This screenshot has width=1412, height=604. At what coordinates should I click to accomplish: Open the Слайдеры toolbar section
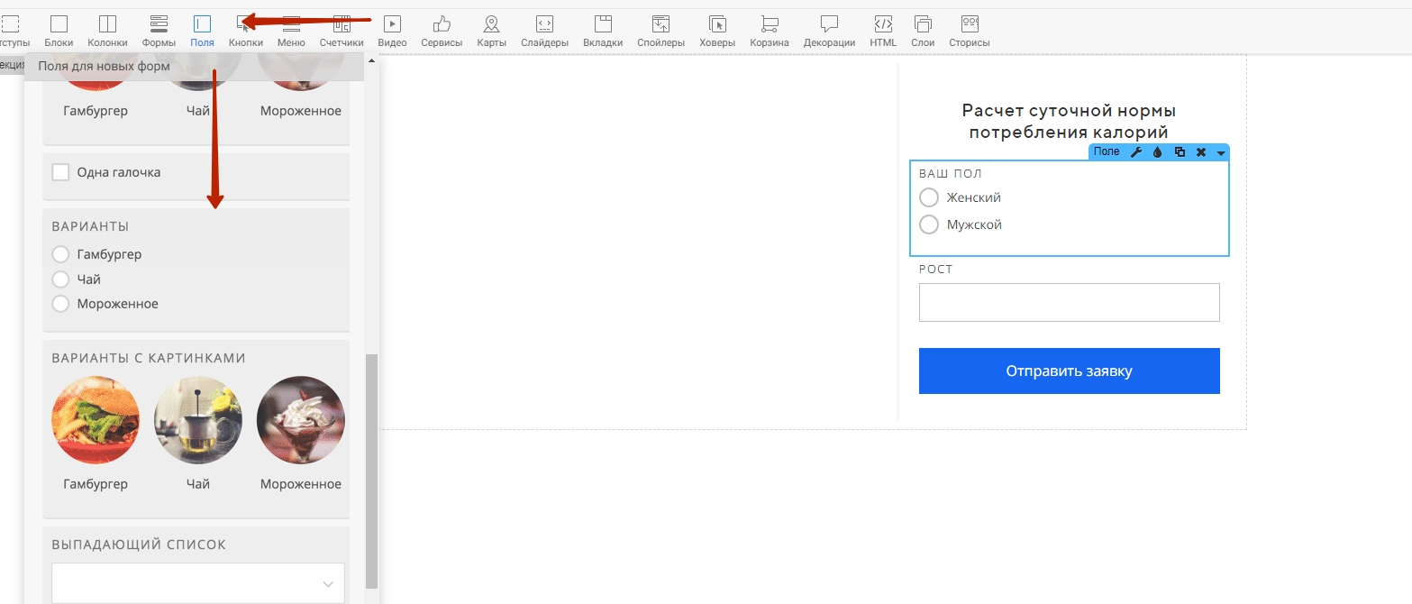pos(544,31)
